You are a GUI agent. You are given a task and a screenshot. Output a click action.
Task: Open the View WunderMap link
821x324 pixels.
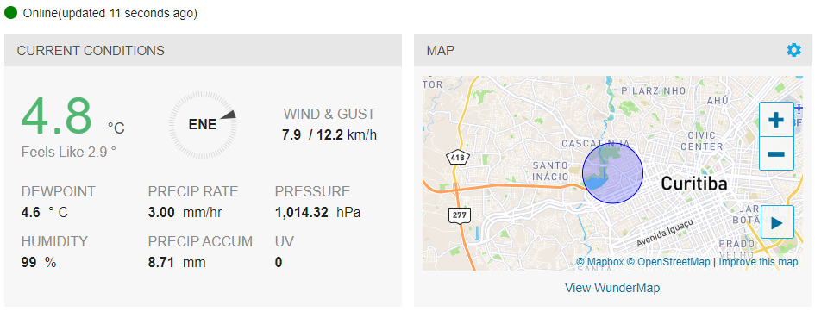[612, 288]
